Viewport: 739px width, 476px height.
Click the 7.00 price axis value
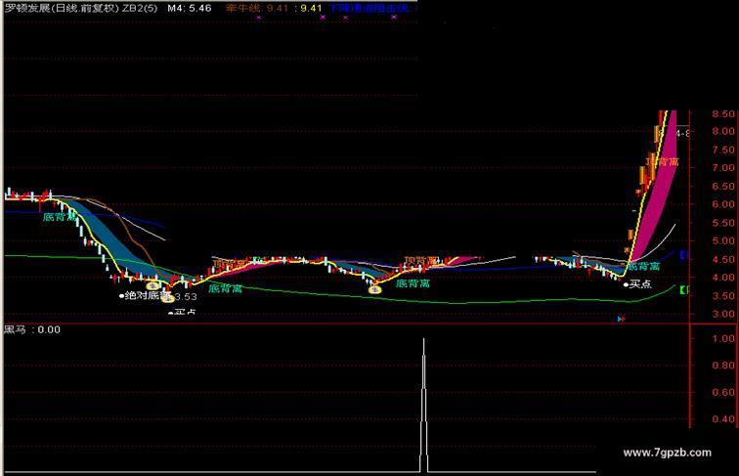click(723, 168)
